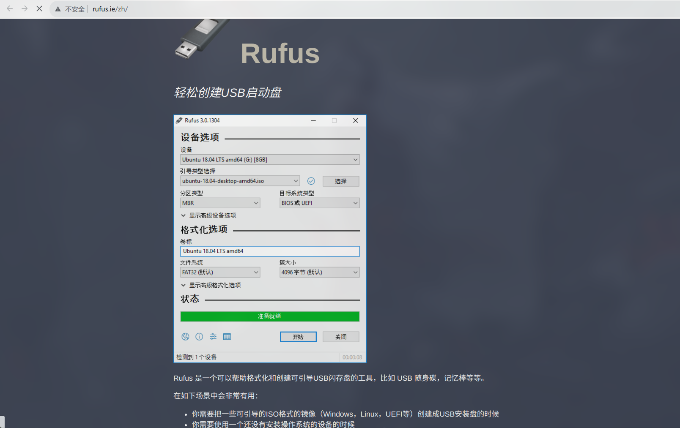Click the 引导类型选择 label
The image size is (680, 428).
(197, 171)
